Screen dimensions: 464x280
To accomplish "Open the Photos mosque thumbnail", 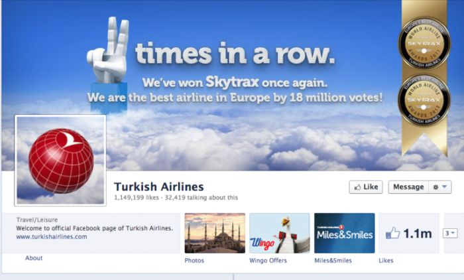I will [x=215, y=233].
